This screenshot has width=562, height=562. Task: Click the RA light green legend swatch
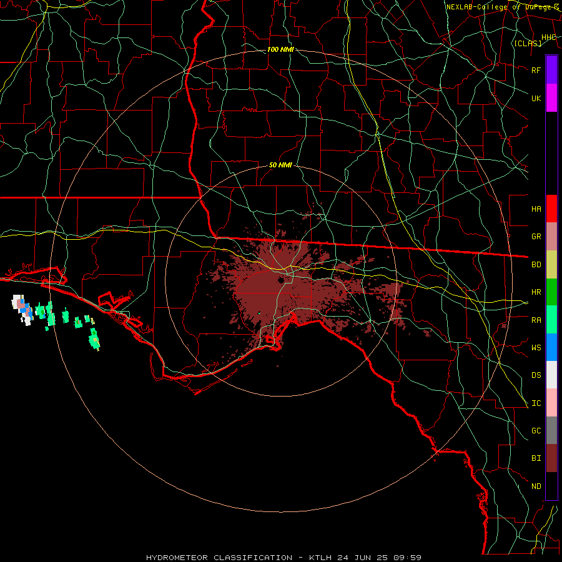coord(551,320)
